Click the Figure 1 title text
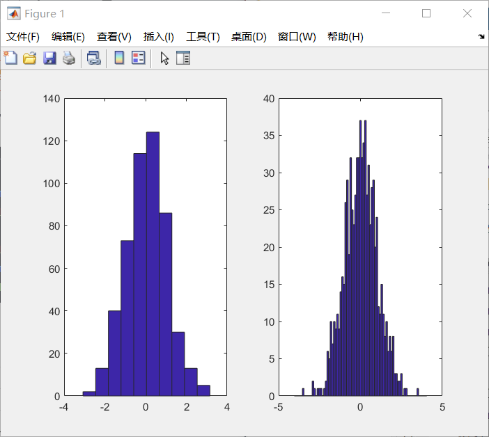Image resolution: width=489 pixels, height=437 pixels. point(45,14)
